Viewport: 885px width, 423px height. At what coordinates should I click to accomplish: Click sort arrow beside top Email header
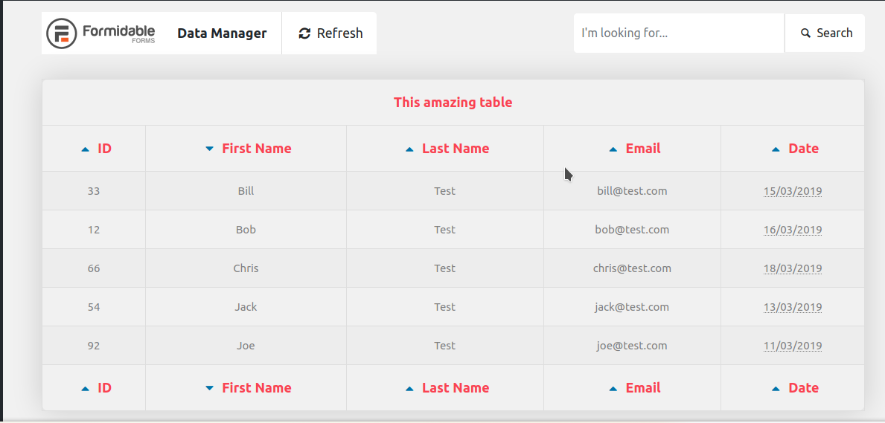click(x=613, y=149)
